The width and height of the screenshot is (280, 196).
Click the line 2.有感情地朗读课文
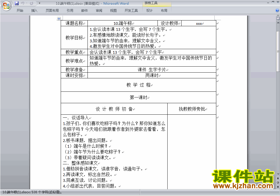[125, 35]
